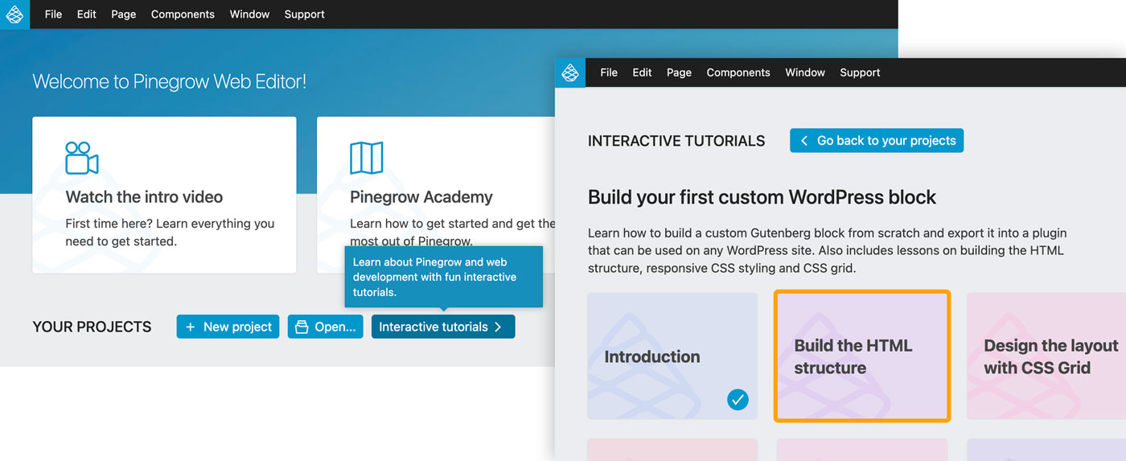Click the Open... project button
Image resolution: width=1126 pixels, height=461 pixels.
pyautogui.click(x=325, y=327)
